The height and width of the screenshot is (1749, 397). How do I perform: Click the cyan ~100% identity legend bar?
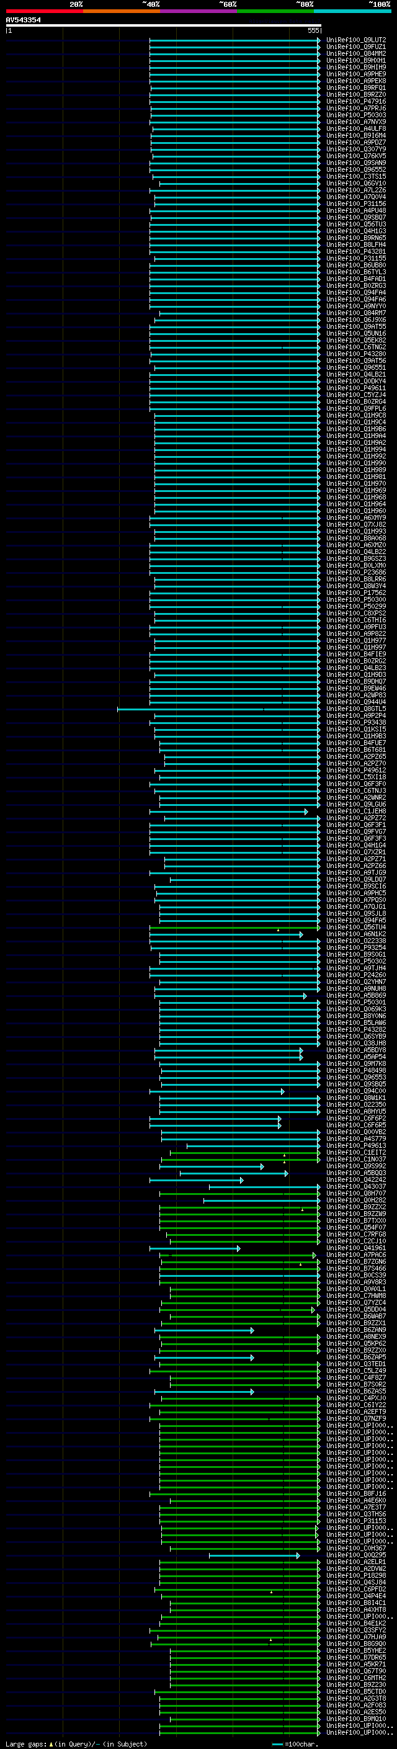pos(352,12)
